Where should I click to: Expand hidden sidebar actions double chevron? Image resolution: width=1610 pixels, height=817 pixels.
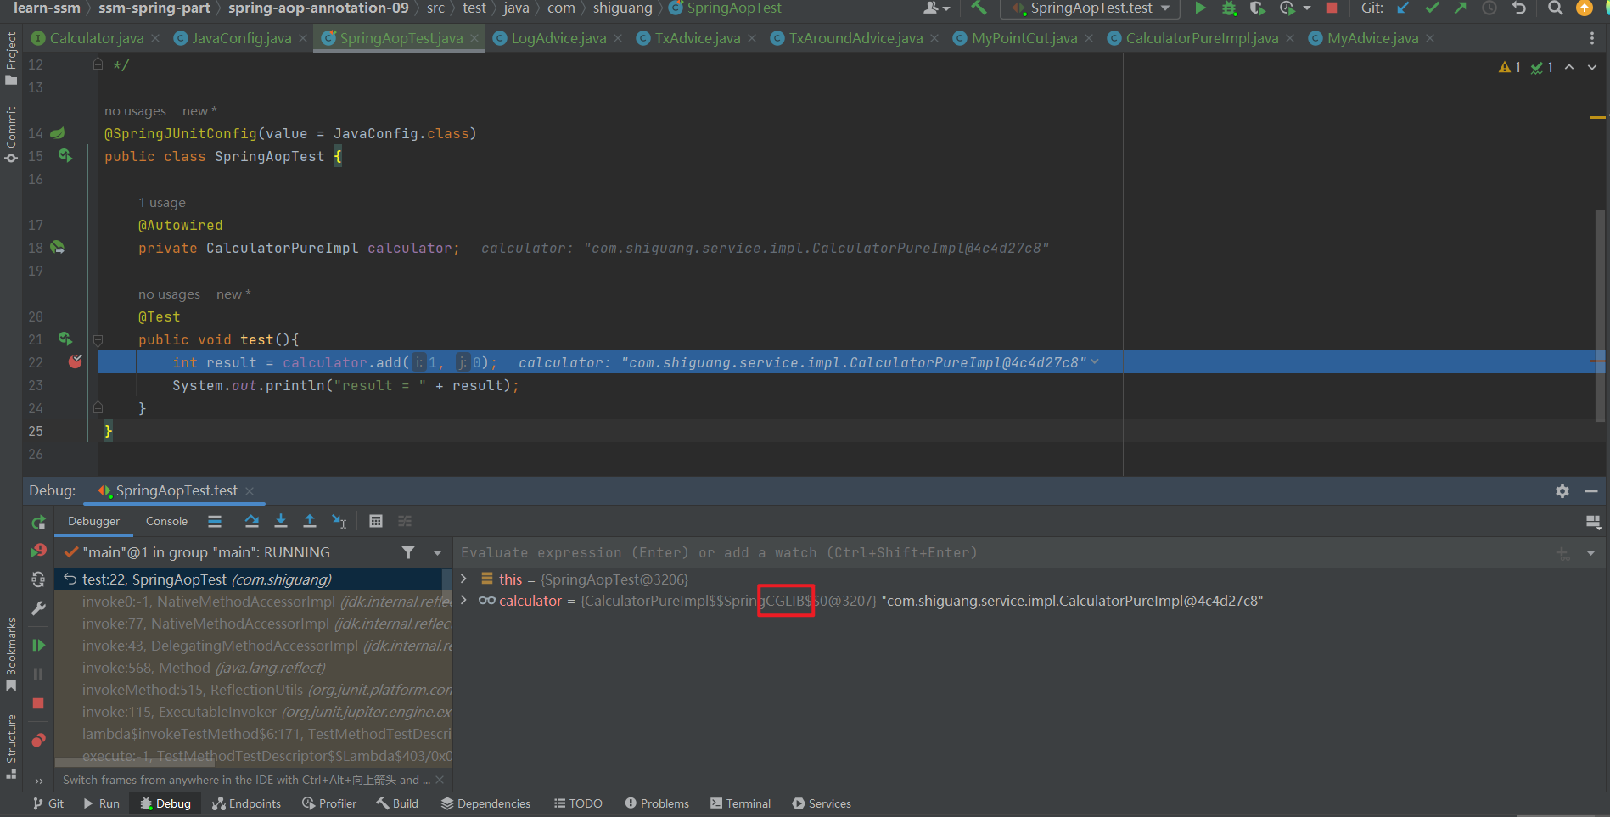(x=39, y=781)
